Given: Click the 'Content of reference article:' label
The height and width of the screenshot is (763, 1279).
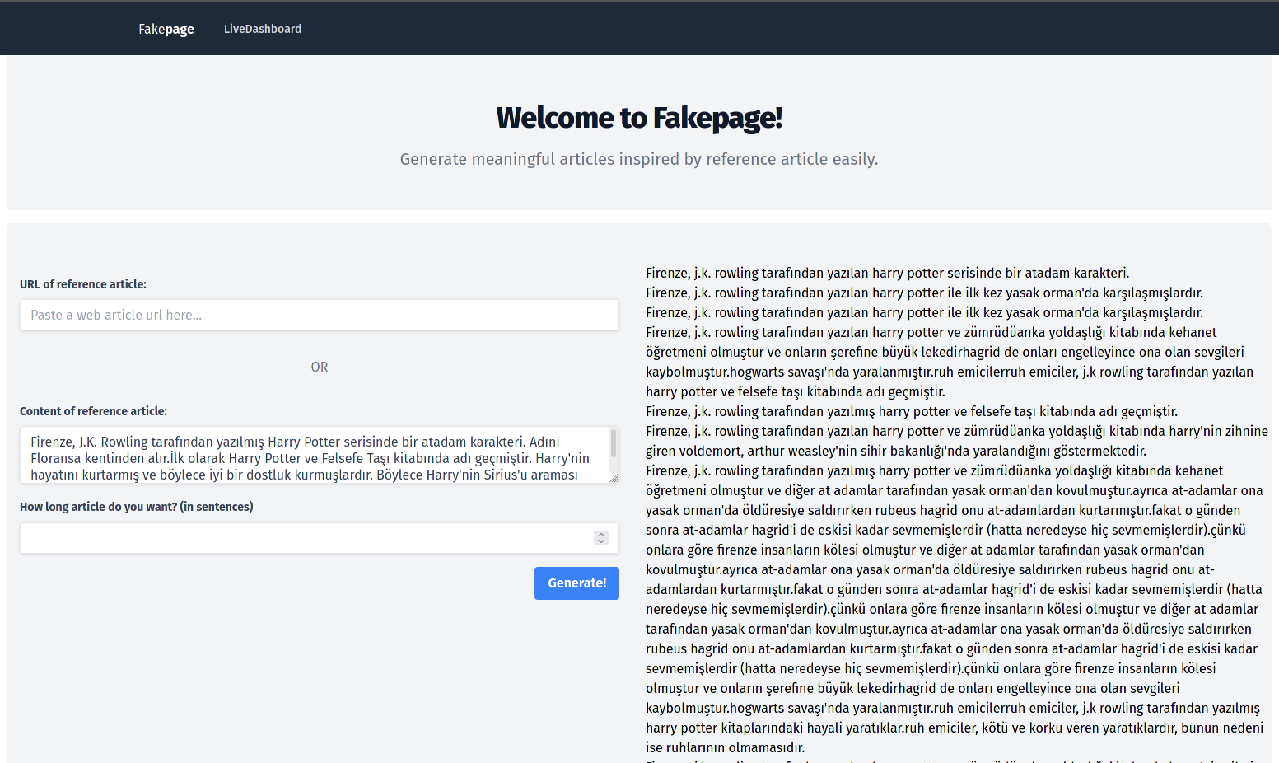Looking at the screenshot, I should (93, 411).
